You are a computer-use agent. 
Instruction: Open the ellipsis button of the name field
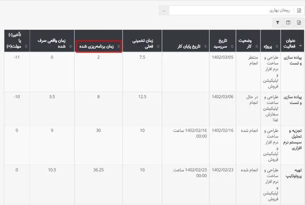(164, 10)
